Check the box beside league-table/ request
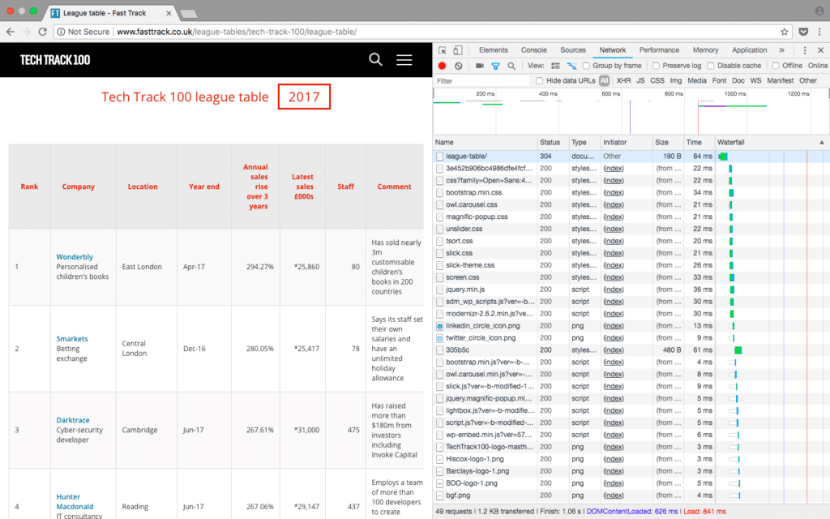Image resolution: width=830 pixels, height=519 pixels. point(439,157)
